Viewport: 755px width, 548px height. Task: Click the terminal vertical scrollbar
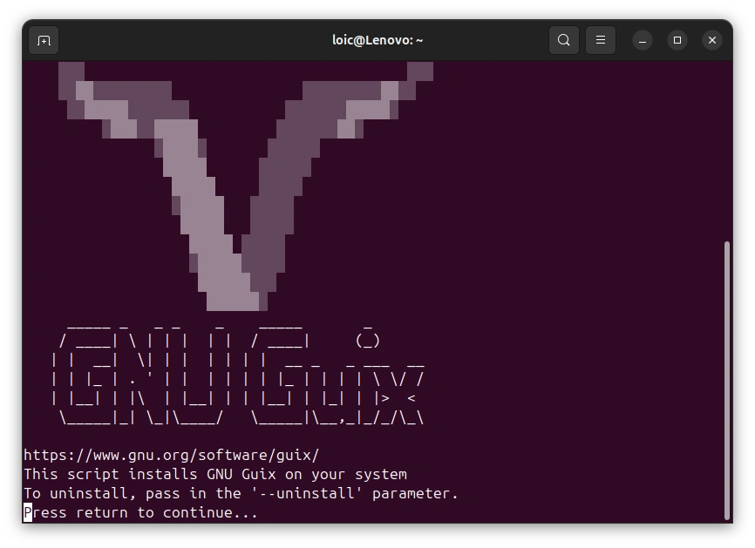(x=727, y=380)
